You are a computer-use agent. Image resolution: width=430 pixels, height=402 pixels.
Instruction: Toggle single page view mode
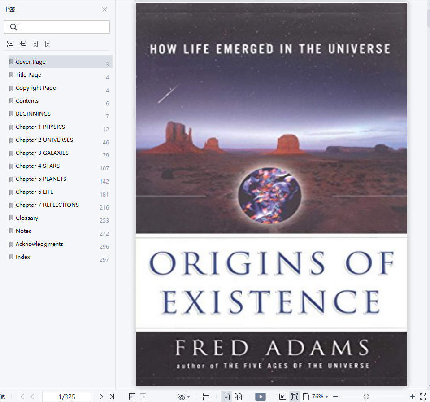226,397
